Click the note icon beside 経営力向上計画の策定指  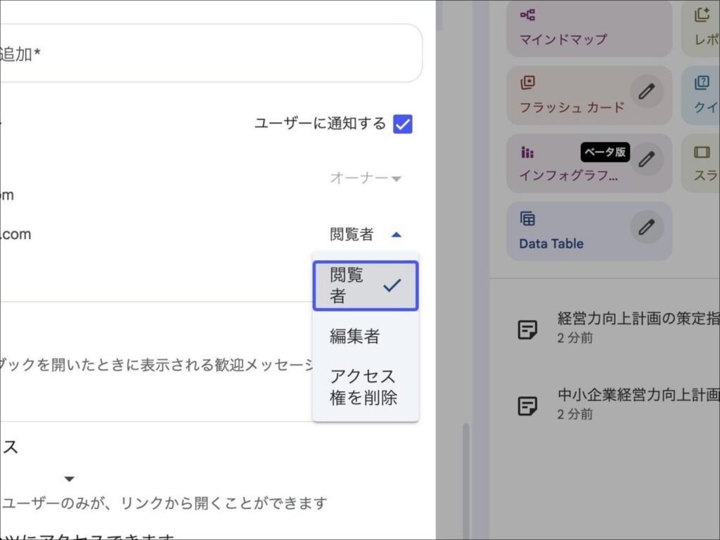coord(528,330)
